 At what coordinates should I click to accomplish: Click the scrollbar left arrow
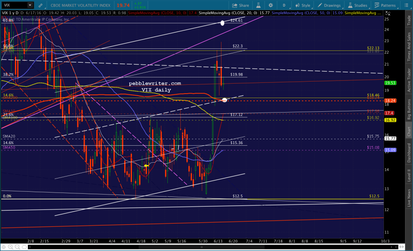tap(29, 247)
